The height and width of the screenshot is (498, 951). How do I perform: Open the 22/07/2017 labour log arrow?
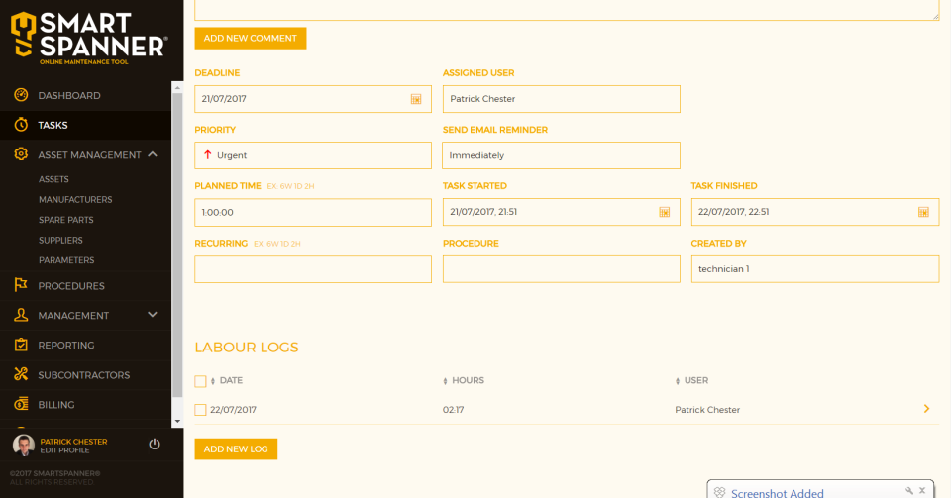(926, 409)
